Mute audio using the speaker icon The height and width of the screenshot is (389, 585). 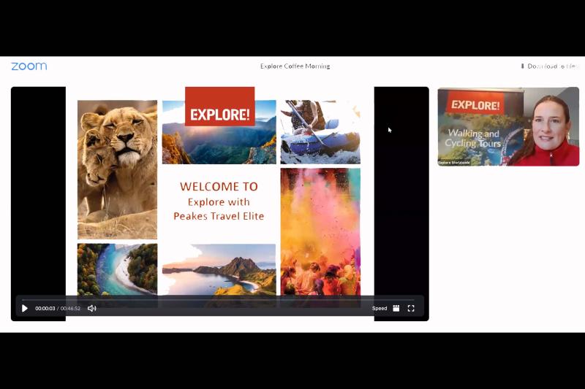click(92, 308)
